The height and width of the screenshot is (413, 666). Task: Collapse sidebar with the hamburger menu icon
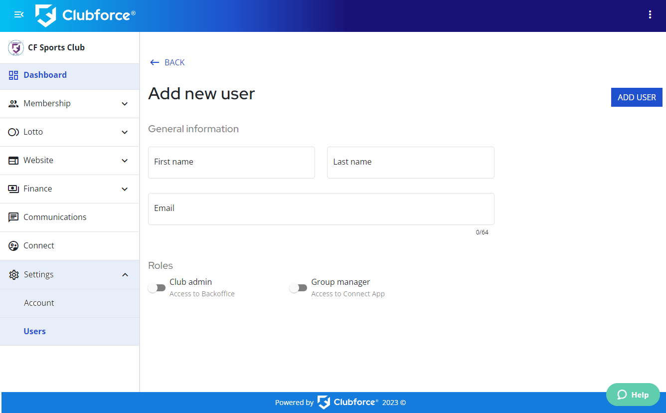pos(19,15)
